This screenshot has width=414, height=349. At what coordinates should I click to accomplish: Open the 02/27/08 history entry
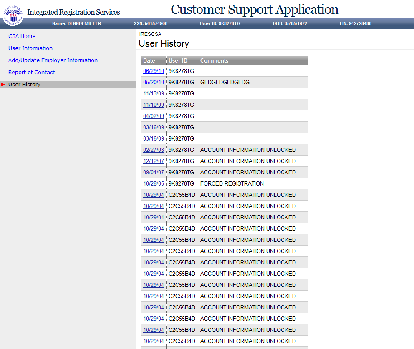coord(154,150)
